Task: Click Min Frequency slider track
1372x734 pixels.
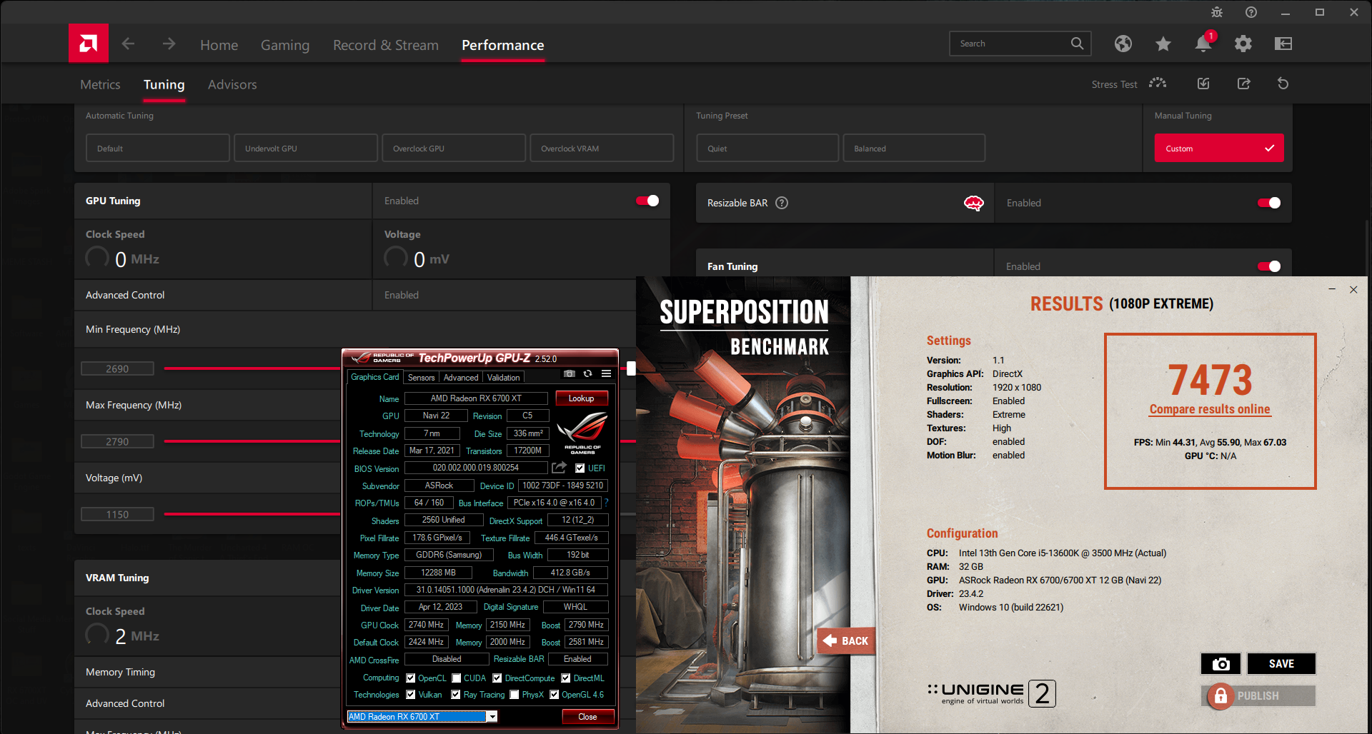Action: point(252,368)
